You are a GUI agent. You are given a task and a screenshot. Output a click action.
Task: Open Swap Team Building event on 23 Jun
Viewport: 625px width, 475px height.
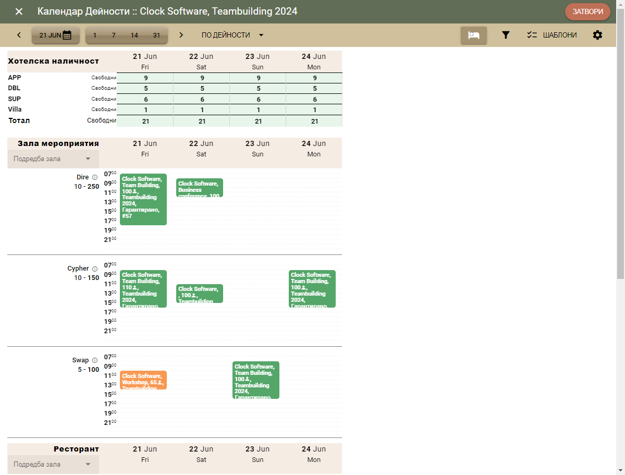pyautogui.click(x=255, y=380)
